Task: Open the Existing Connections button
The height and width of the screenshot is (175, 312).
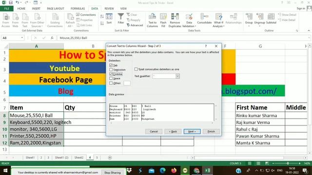Action: [55, 20]
